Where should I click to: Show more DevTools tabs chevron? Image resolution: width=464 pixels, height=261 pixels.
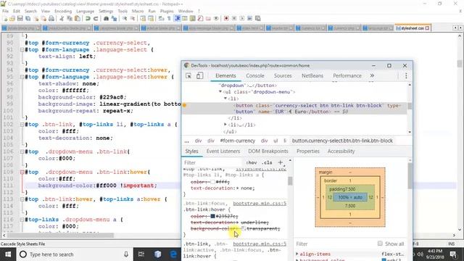coord(372,75)
